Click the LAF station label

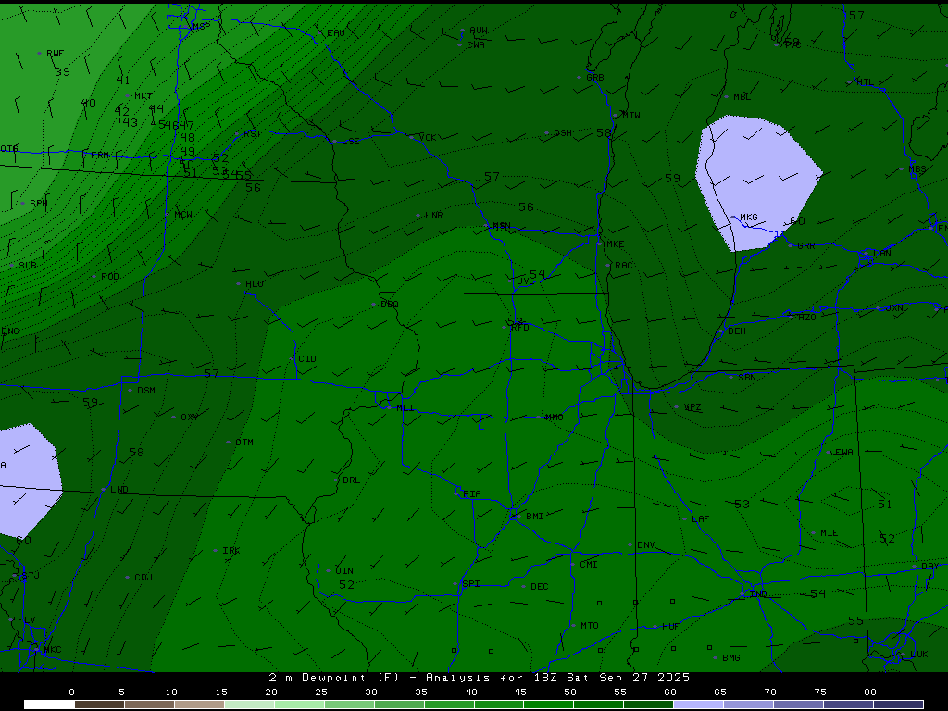pos(700,519)
